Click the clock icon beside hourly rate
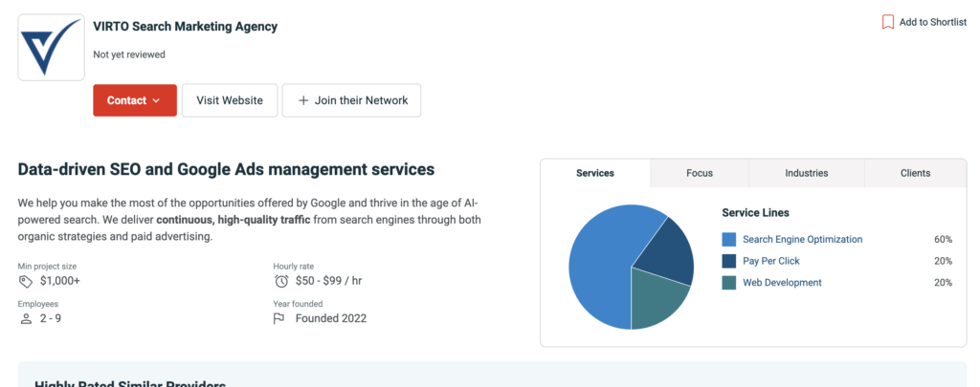980x387 pixels. [281, 281]
